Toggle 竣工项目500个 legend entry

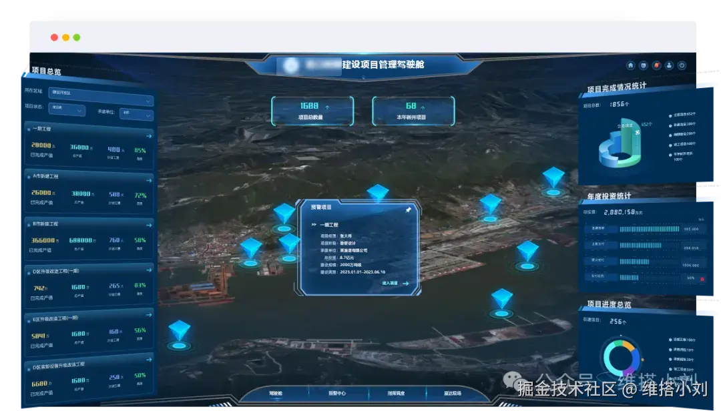pos(683,144)
